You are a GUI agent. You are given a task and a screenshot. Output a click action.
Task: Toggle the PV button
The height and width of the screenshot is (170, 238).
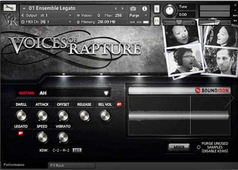pyautogui.click(x=235, y=21)
